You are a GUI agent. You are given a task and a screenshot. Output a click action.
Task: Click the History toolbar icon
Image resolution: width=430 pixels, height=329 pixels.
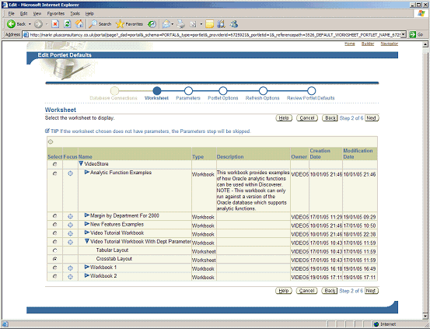(152, 24)
